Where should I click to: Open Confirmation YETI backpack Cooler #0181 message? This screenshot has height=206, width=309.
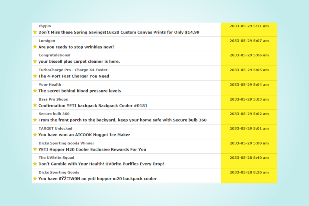point(93,106)
